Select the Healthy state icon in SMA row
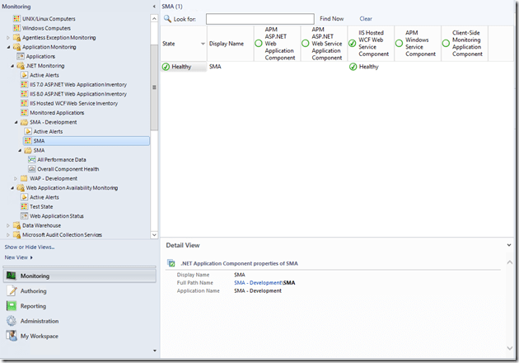The image size is (519, 363). tap(166, 66)
